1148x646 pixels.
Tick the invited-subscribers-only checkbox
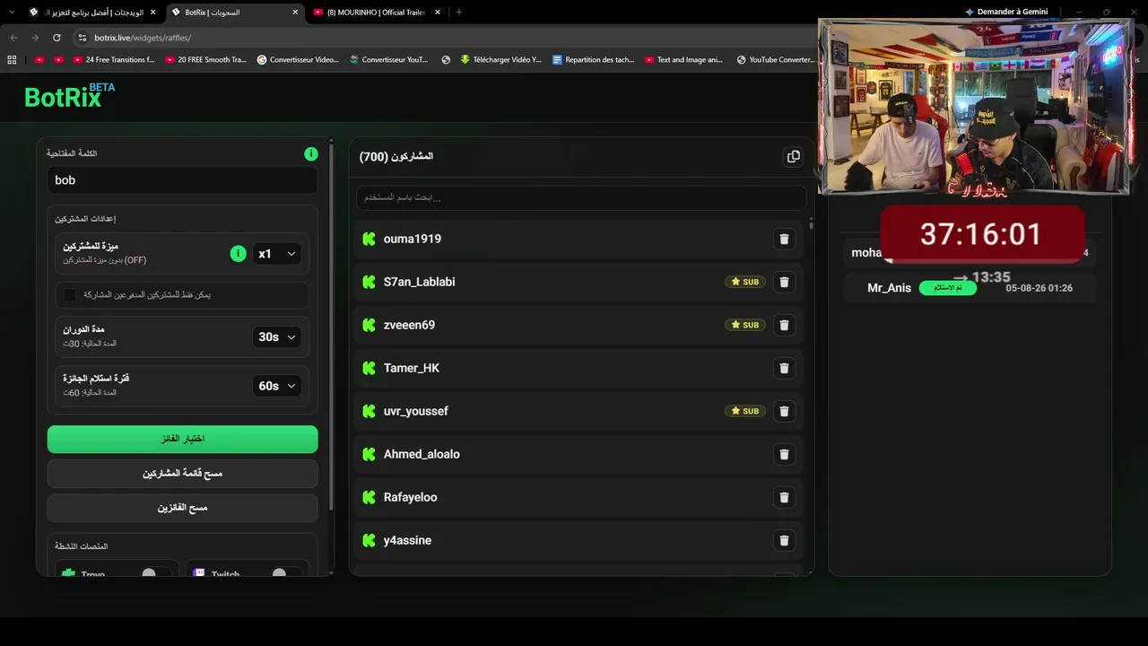70,294
